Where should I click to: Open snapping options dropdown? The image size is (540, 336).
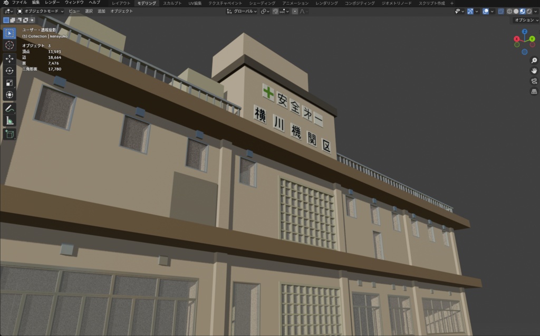click(x=284, y=12)
